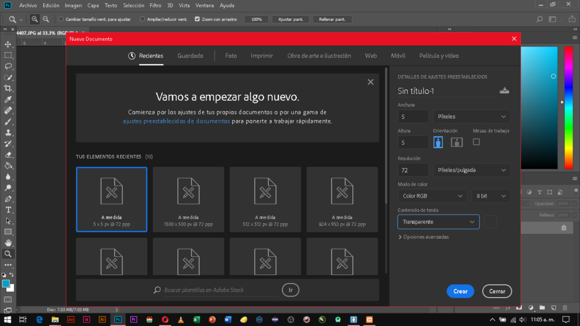Viewport: 580px width, 326px height.
Task: Select the Move tool
Action: (x=8, y=44)
